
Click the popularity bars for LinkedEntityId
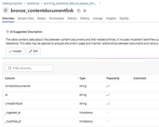pyautogui.click(x=108, y=104)
